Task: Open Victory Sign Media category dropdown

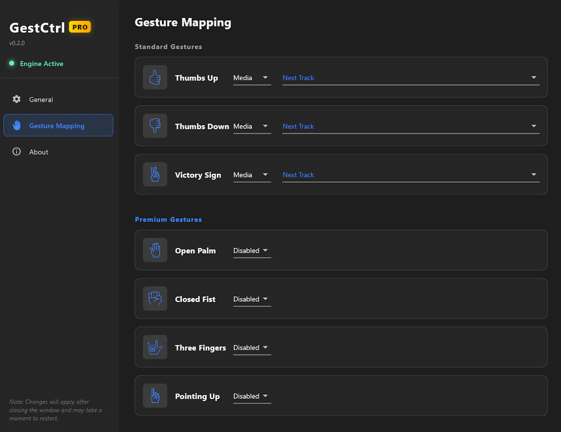Action: click(252, 175)
